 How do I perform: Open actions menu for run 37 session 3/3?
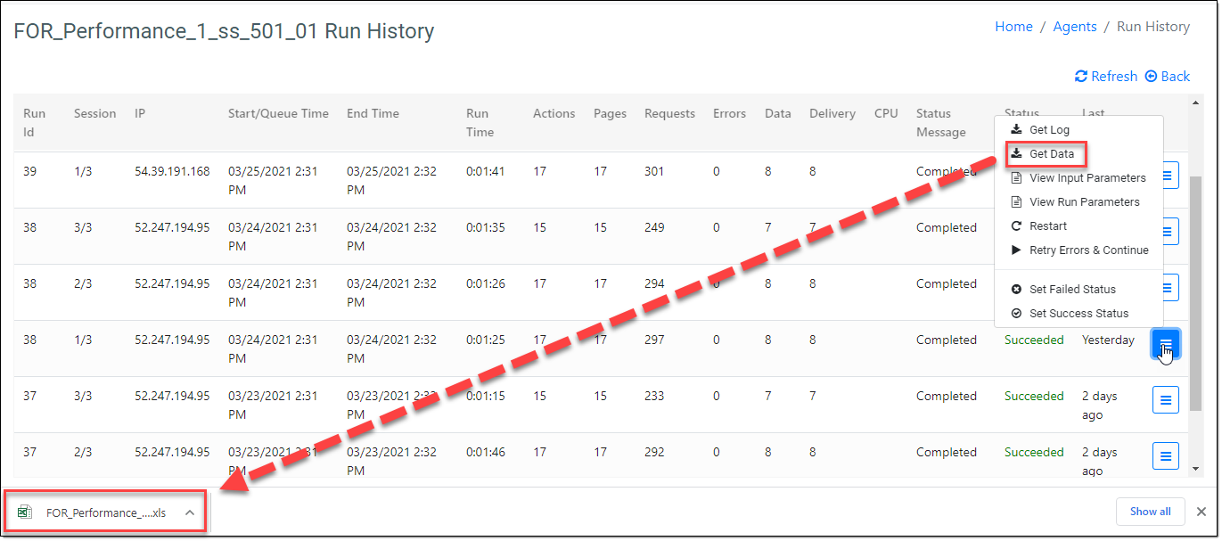(1166, 400)
